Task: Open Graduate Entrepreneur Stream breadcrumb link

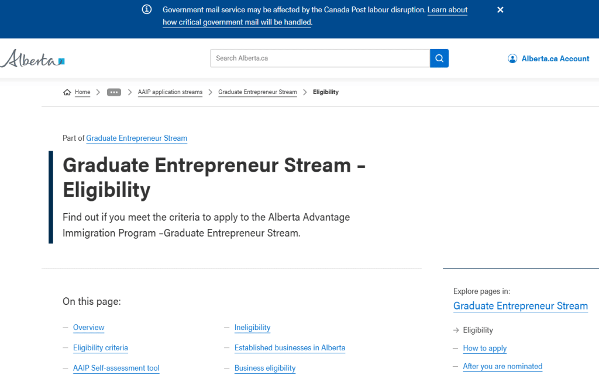Action: (x=257, y=92)
